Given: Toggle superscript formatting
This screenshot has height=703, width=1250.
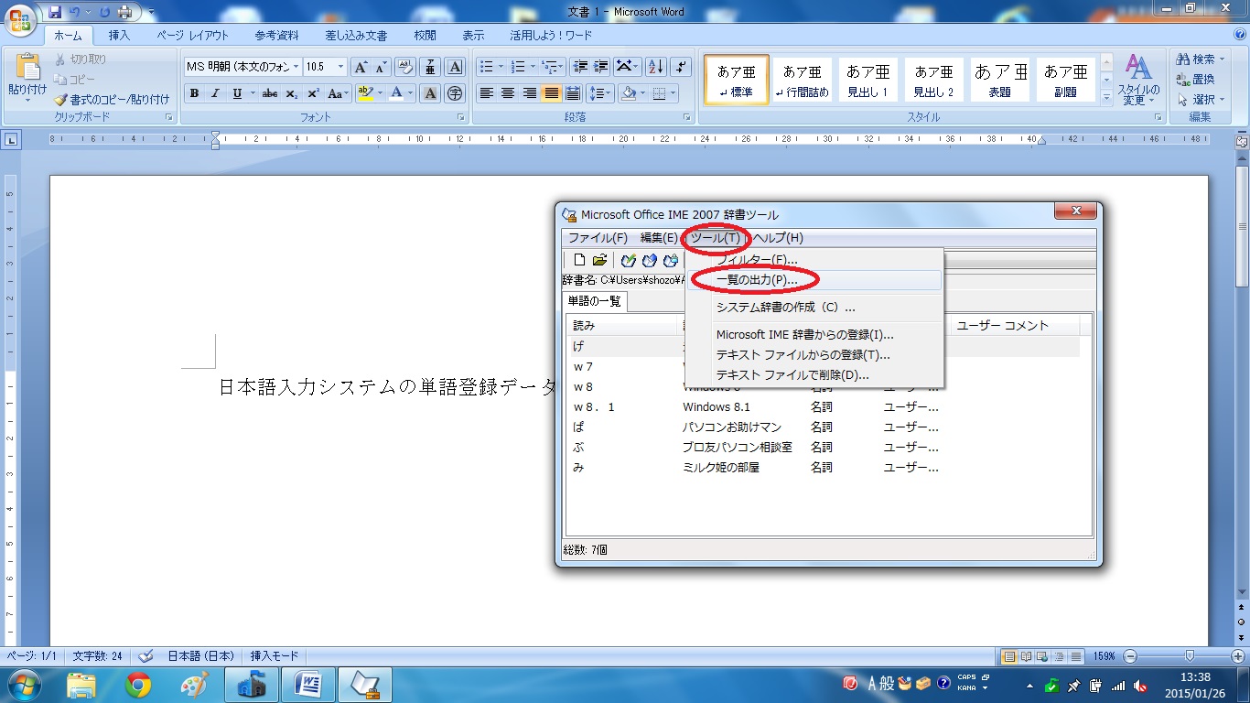Looking at the screenshot, I should click(313, 93).
